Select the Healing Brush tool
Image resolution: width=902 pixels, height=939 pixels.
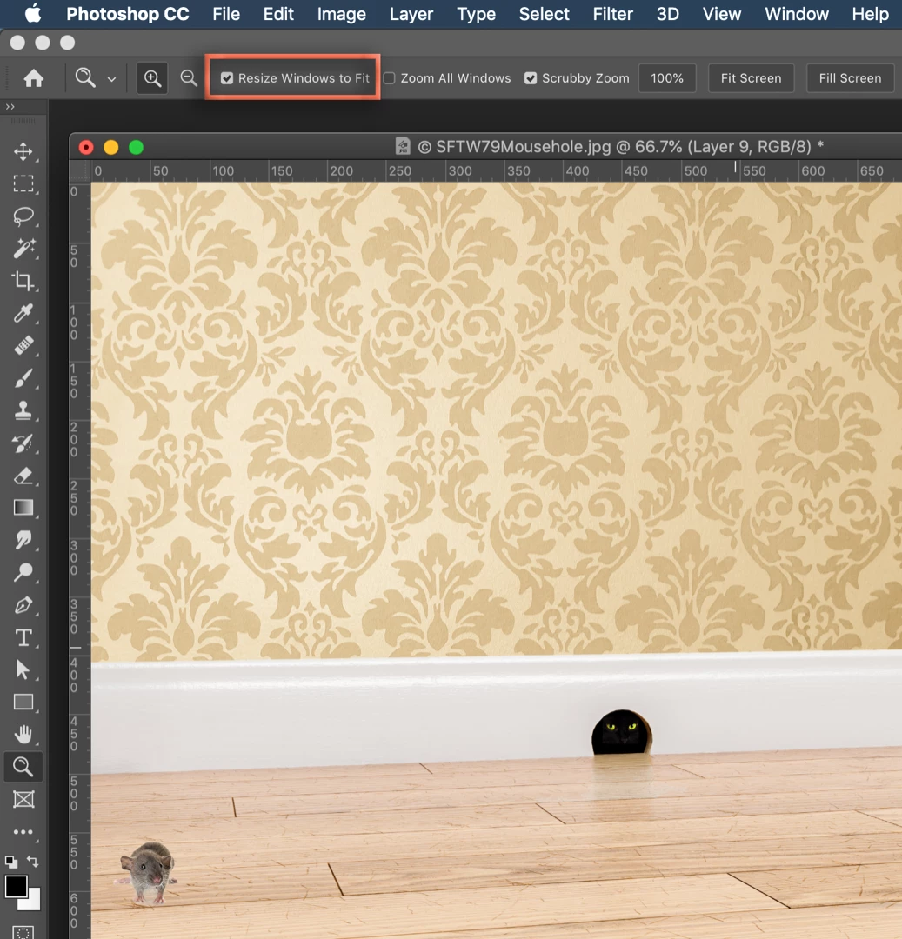tap(23, 345)
